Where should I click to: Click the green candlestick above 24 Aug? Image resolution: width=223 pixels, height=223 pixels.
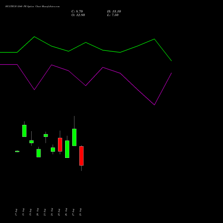53,149
